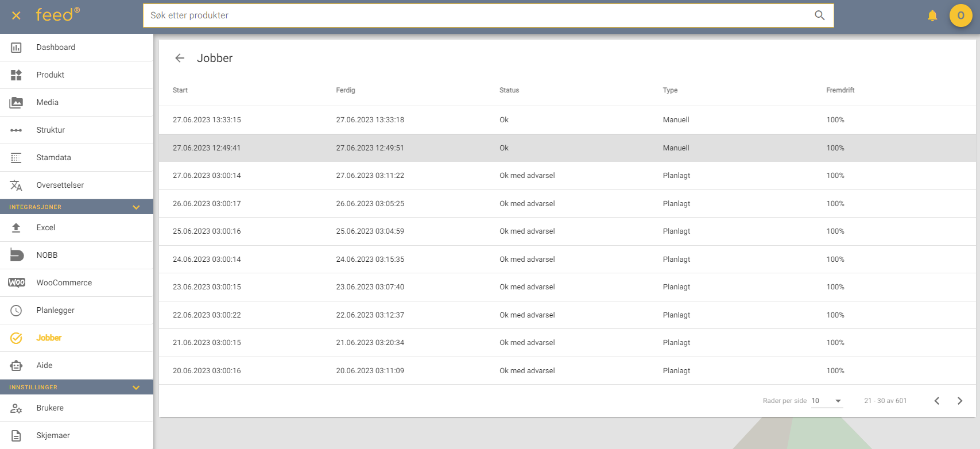Screen dimensions: 980x449
Task: Select job started 21.06.2023 03:00:15
Action: [567, 343]
